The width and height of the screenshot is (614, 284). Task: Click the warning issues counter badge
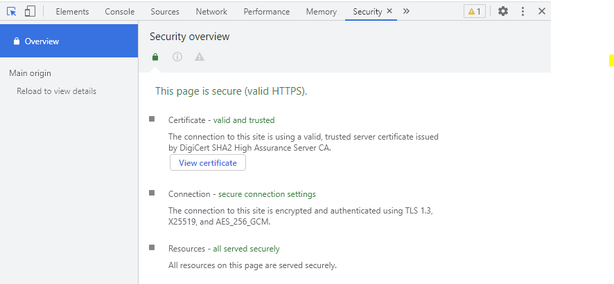(x=475, y=11)
